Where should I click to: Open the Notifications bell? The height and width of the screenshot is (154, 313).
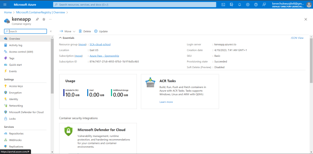click(240, 5)
